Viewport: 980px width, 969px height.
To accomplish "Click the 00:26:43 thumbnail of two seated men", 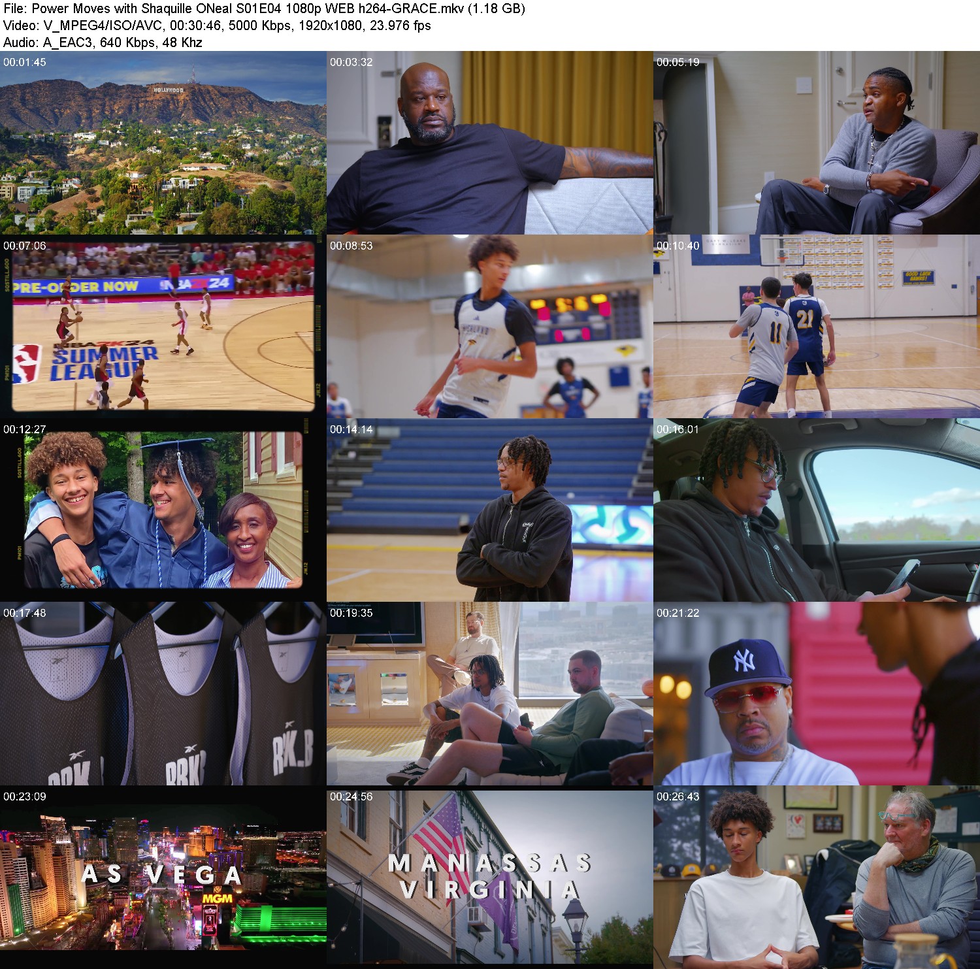I will (817, 878).
